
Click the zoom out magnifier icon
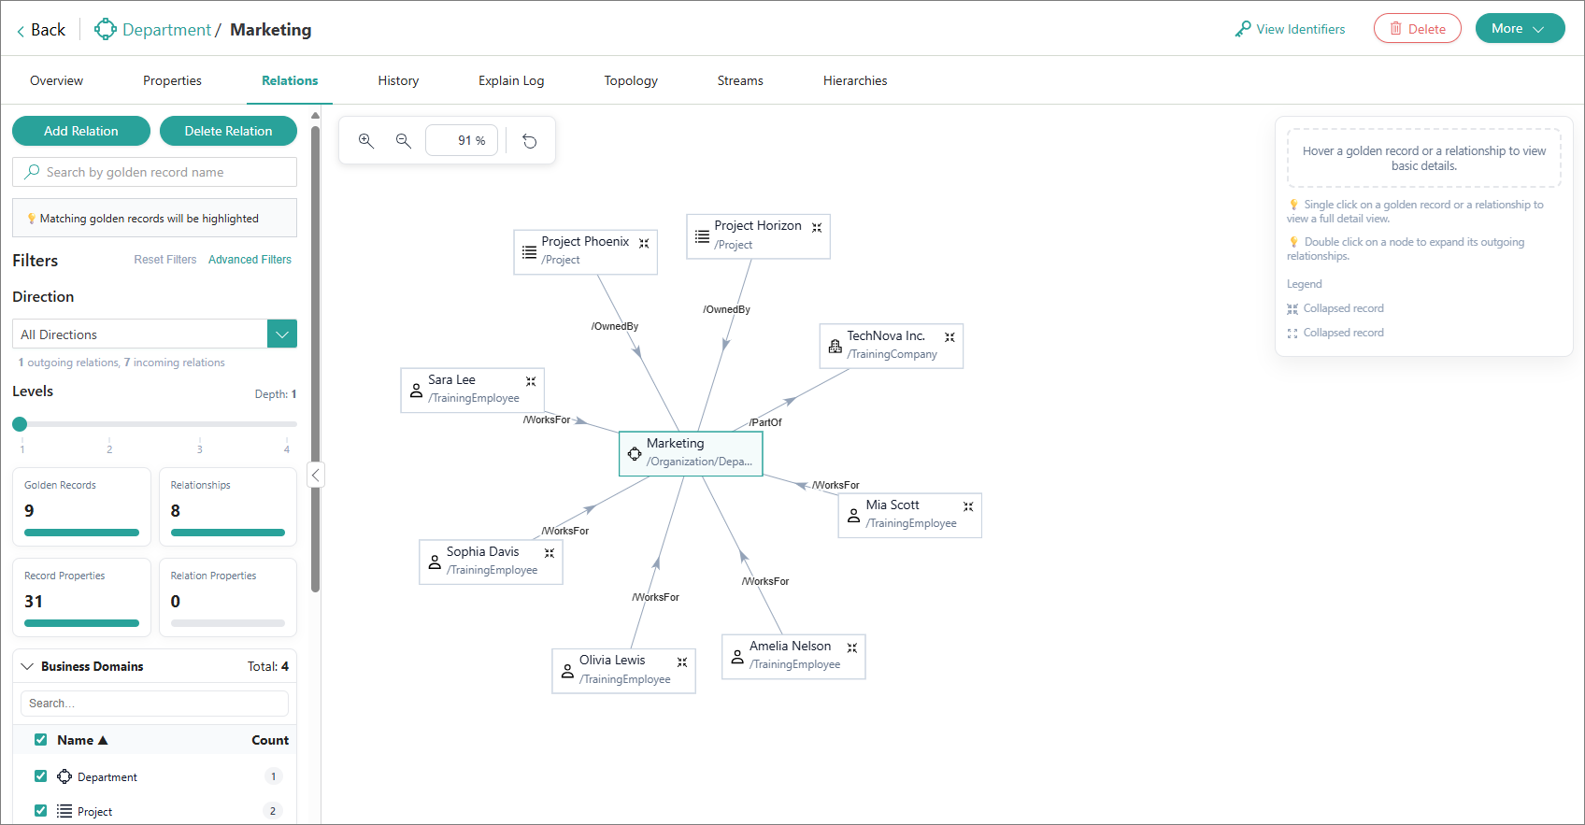(404, 141)
